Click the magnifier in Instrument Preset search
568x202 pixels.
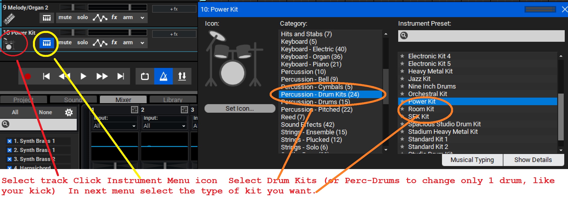click(404, 35)
